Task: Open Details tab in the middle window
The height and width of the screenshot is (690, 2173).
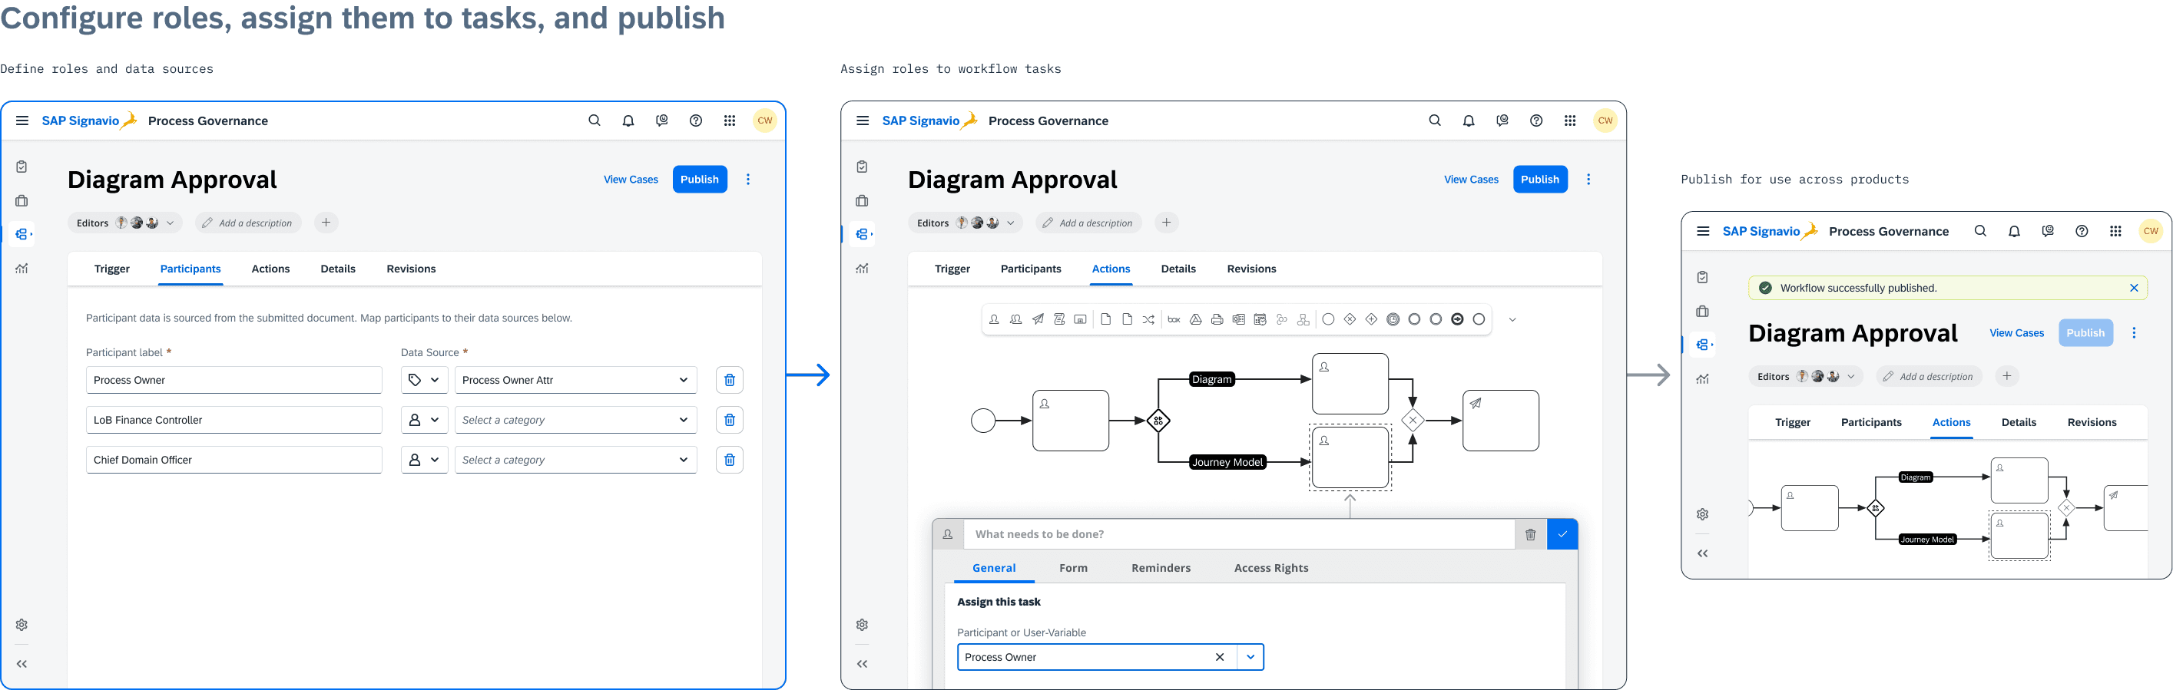Action: click(1178, 269)
